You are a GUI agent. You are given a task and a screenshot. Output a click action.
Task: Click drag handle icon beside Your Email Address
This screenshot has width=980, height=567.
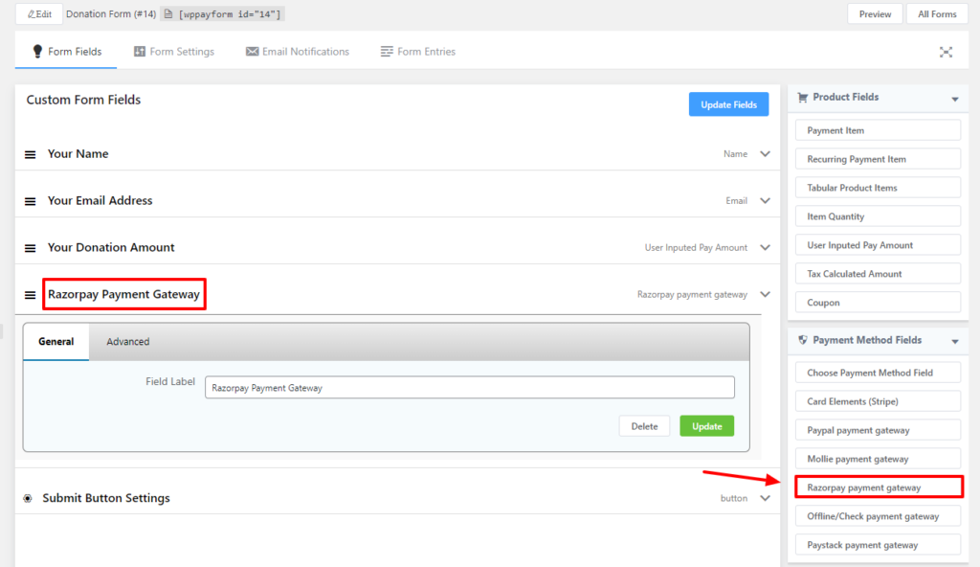[30, 201]
